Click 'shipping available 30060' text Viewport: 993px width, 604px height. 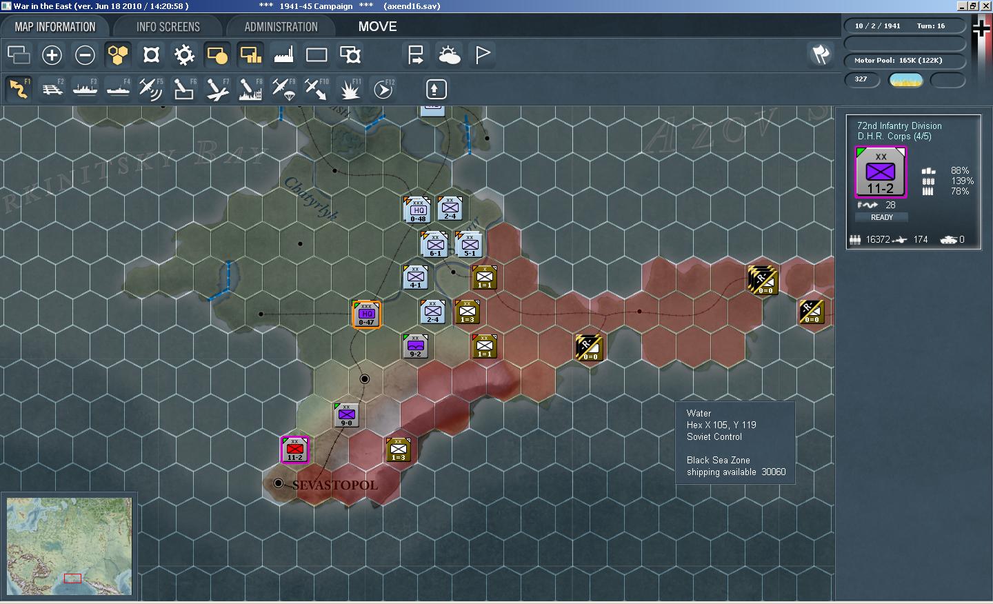tap(736, 472)
